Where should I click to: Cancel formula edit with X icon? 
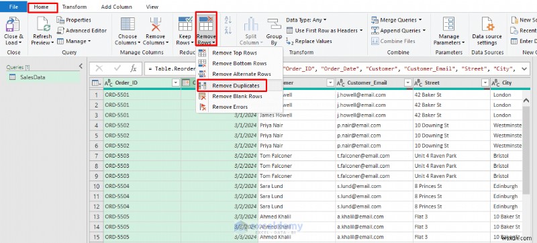99,68
